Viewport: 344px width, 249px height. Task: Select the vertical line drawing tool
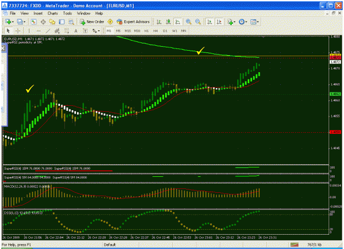29,31
